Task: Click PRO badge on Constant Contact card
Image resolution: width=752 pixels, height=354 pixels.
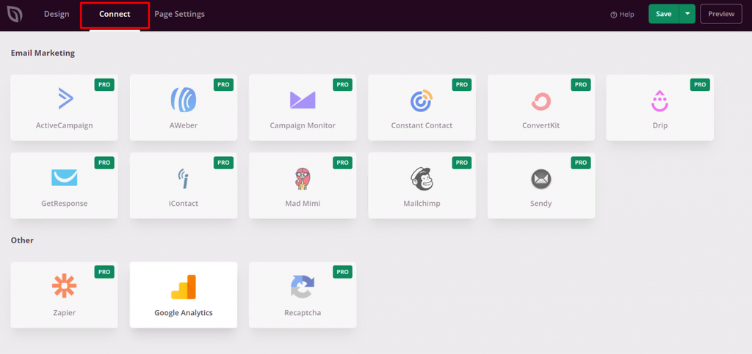Action: click(461, 85)
